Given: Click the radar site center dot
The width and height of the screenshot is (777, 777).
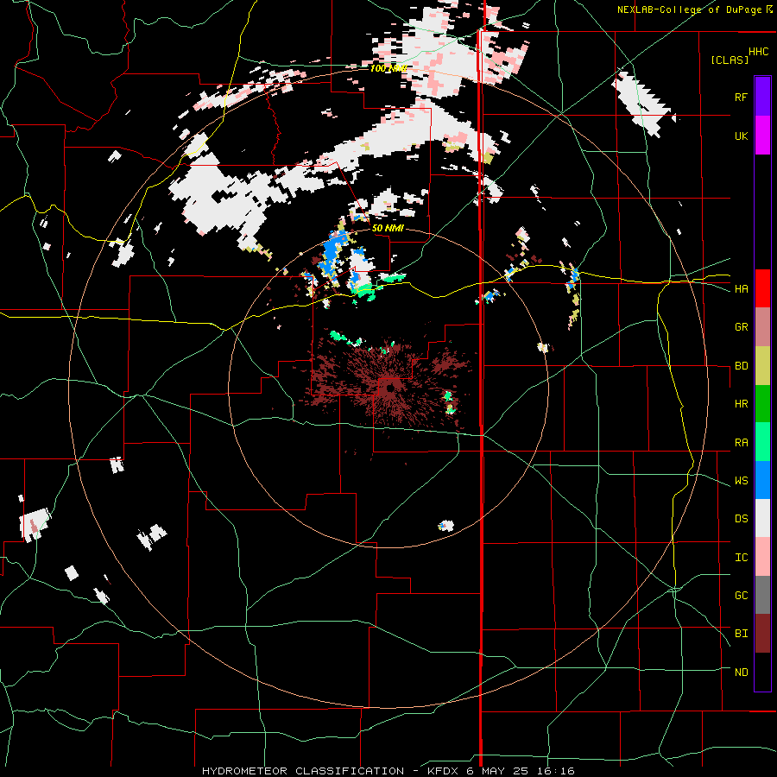Looking at the screenshot, I should coord(390,388).
